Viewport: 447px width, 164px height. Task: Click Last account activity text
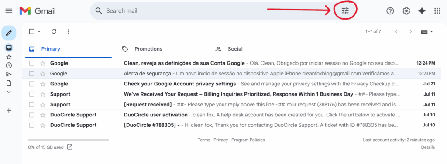(399, 140)
